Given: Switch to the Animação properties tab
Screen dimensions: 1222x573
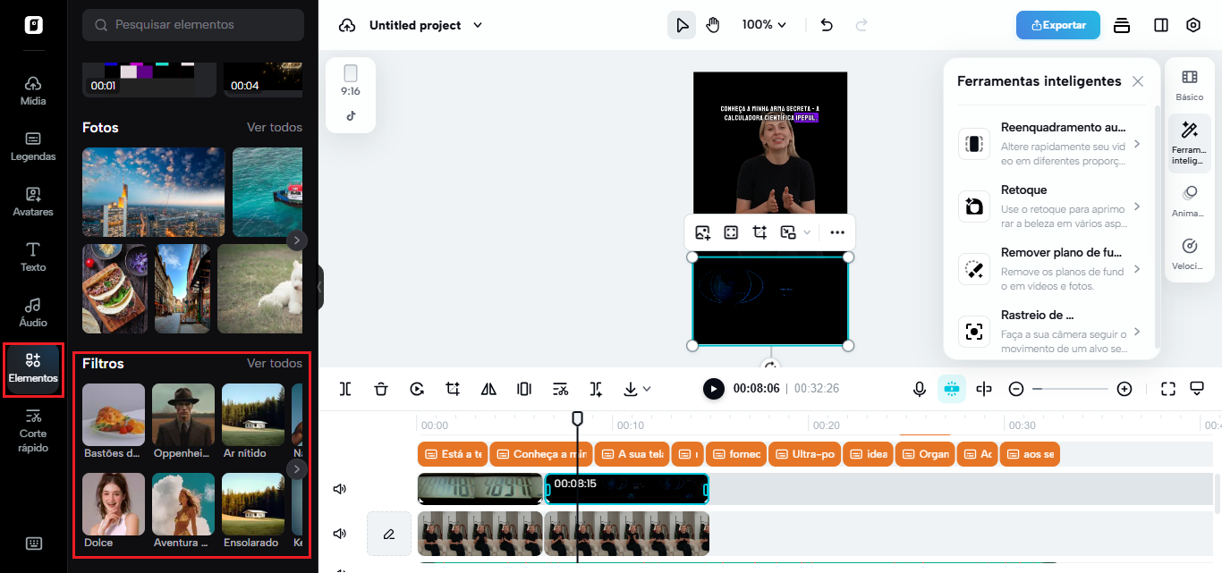Looking at the screenshot, I should pos(1190,201).
